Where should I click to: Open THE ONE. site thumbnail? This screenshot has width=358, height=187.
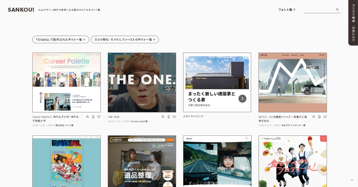click(x=142, y=83)
